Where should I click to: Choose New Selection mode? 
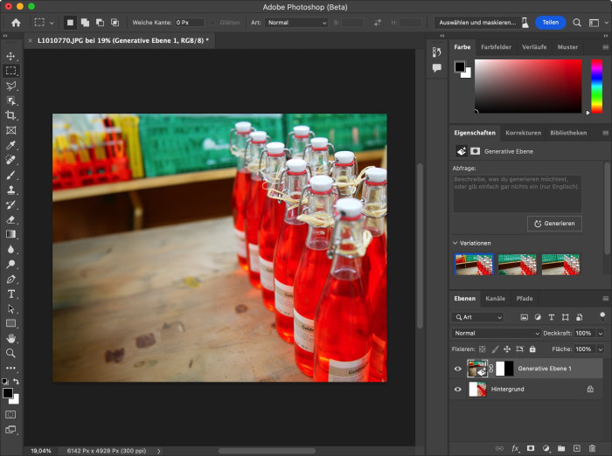click(70, 23)
